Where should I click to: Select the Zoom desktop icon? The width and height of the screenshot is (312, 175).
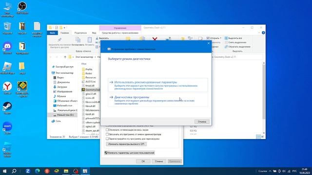(7, 128)
